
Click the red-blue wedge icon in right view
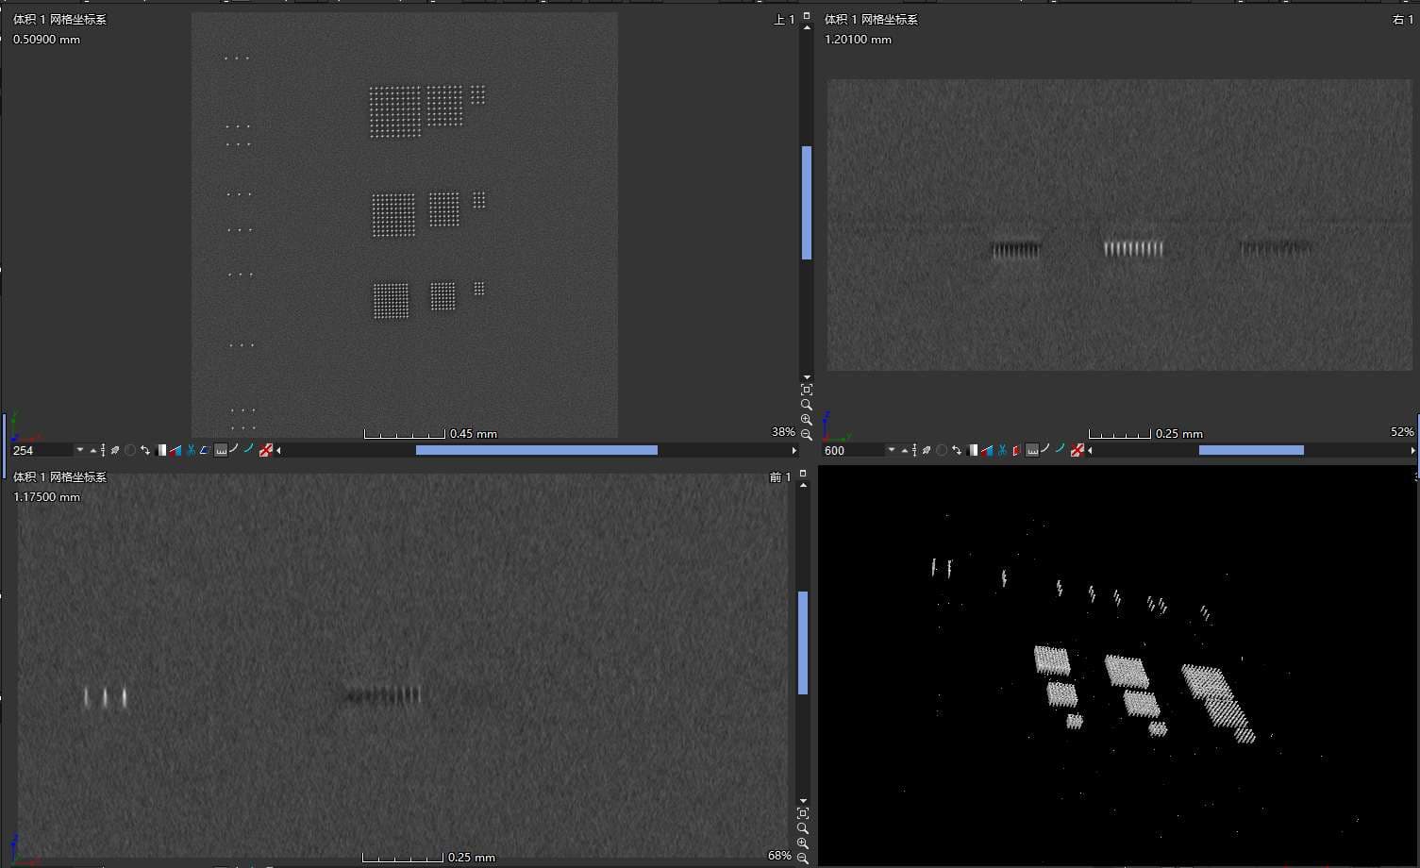[987, 450]
